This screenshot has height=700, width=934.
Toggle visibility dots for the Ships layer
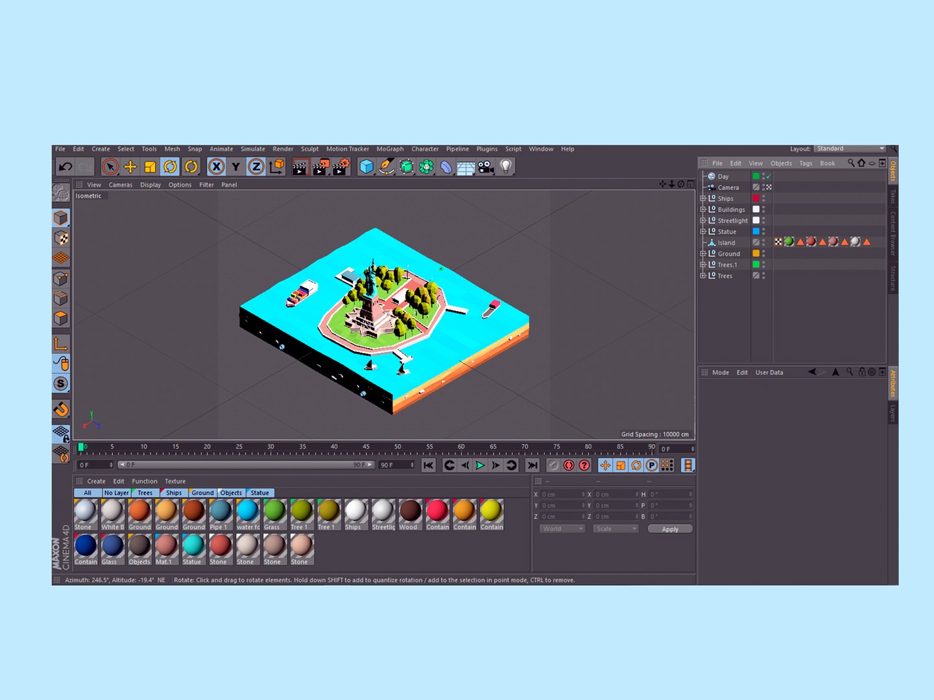pyautogui.click(x=763, y=198)
